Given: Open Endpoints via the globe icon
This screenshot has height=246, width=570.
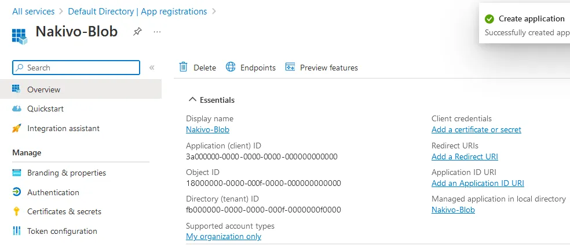Looking at the screenshot, I should pyautogui.click(x=231, y=68).
